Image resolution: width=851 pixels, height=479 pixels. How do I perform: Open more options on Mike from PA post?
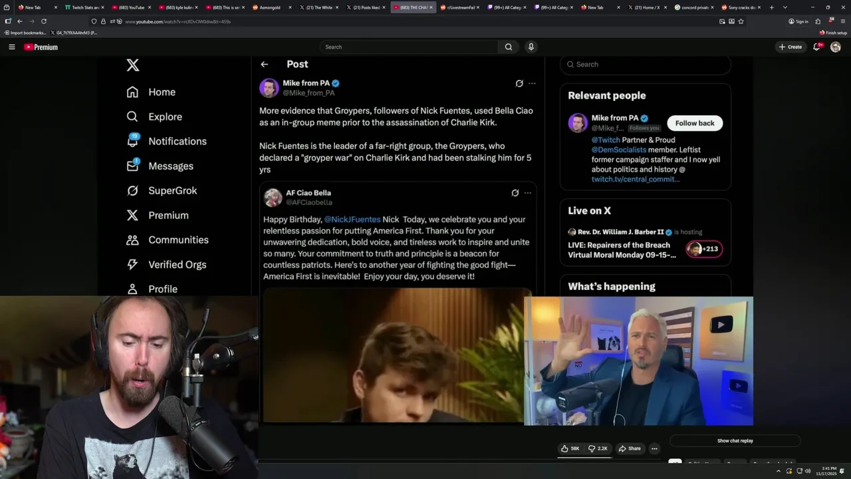[x=532, y=83]
